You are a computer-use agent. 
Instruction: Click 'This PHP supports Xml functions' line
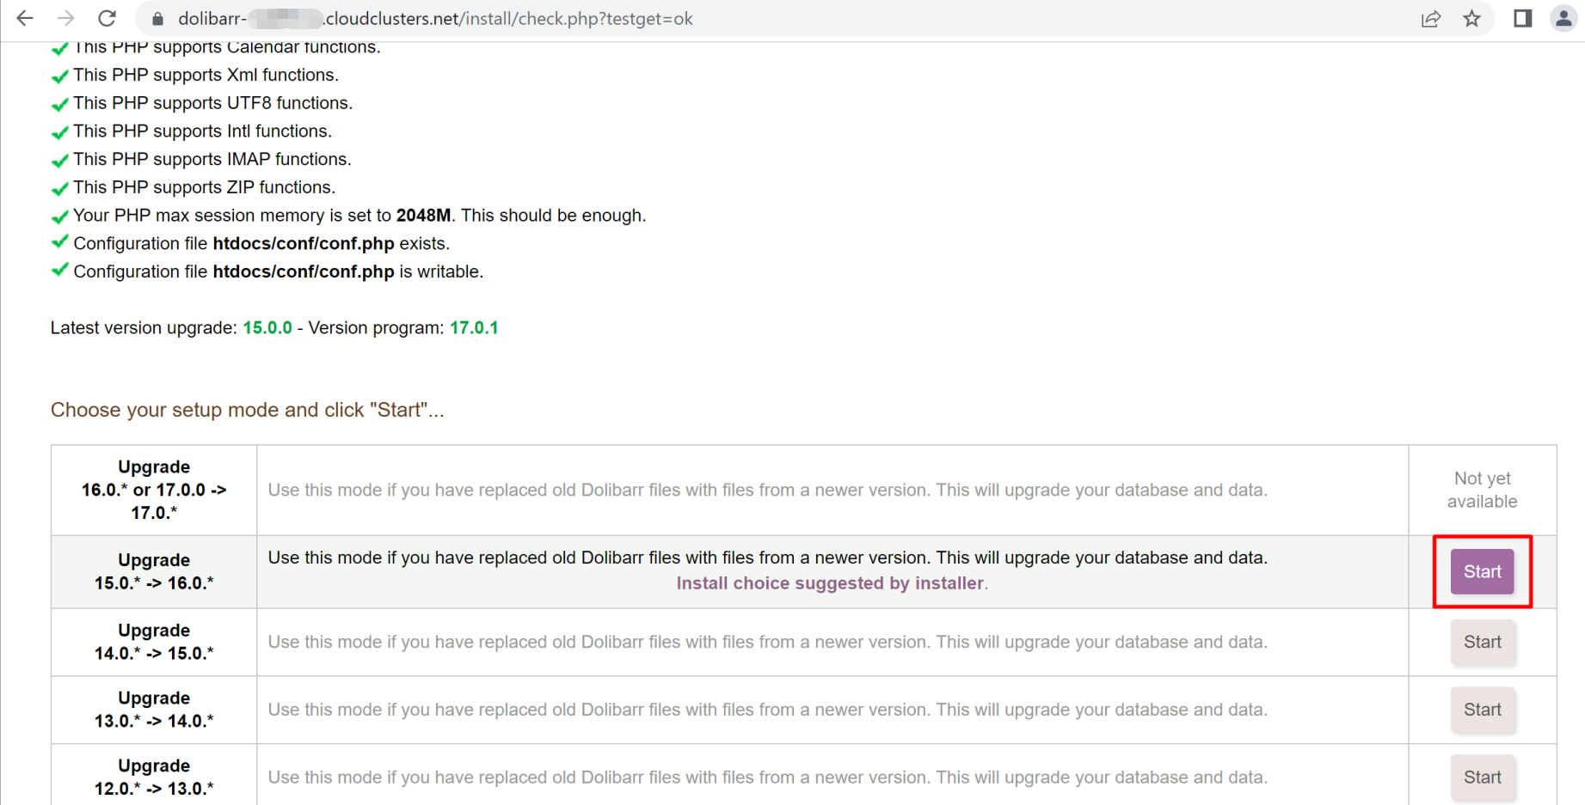[x=206, y=75]
